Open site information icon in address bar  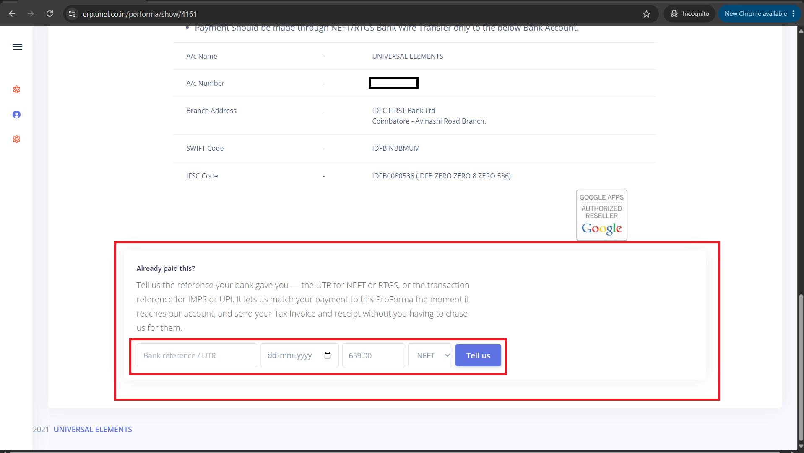[73, 14]
